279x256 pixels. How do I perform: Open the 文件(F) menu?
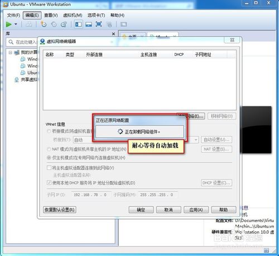(13, 15)
